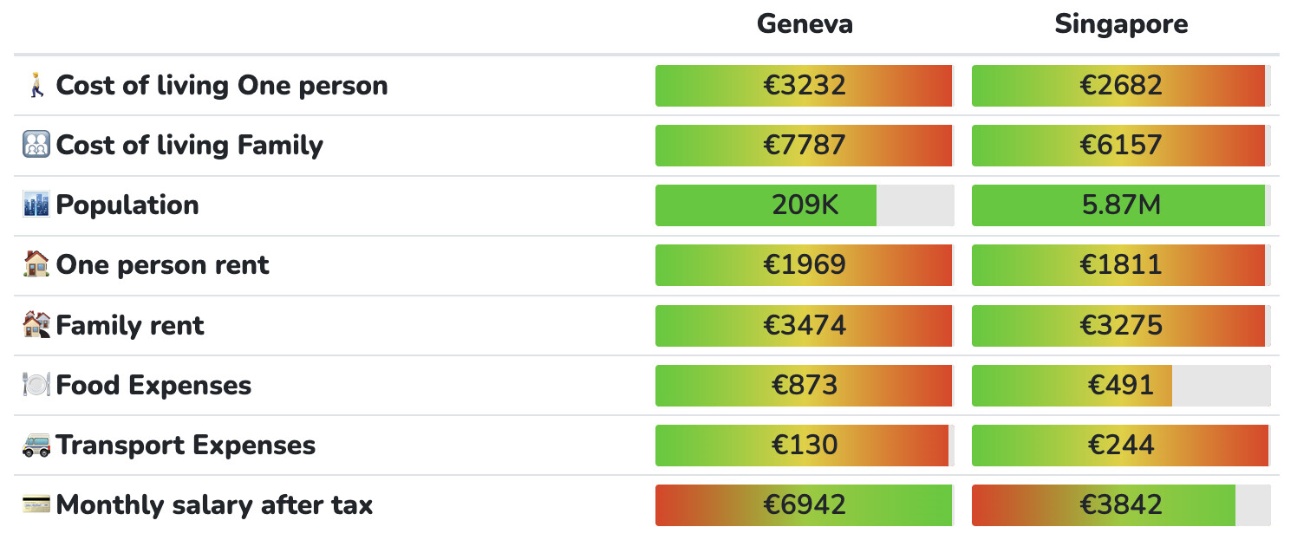Click the Family rent row label
The width and height of the screenshot is (1297, 553).
[130, 326]
